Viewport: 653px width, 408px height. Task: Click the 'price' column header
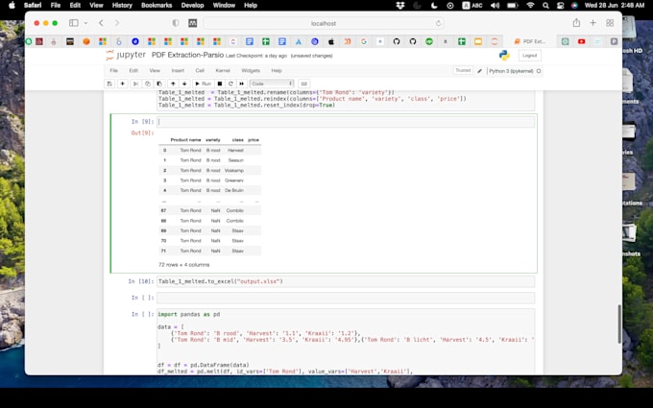(254, 140)
